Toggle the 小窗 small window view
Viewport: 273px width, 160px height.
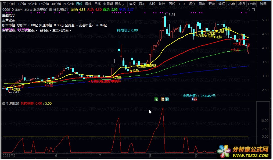[x=231, y=4]
